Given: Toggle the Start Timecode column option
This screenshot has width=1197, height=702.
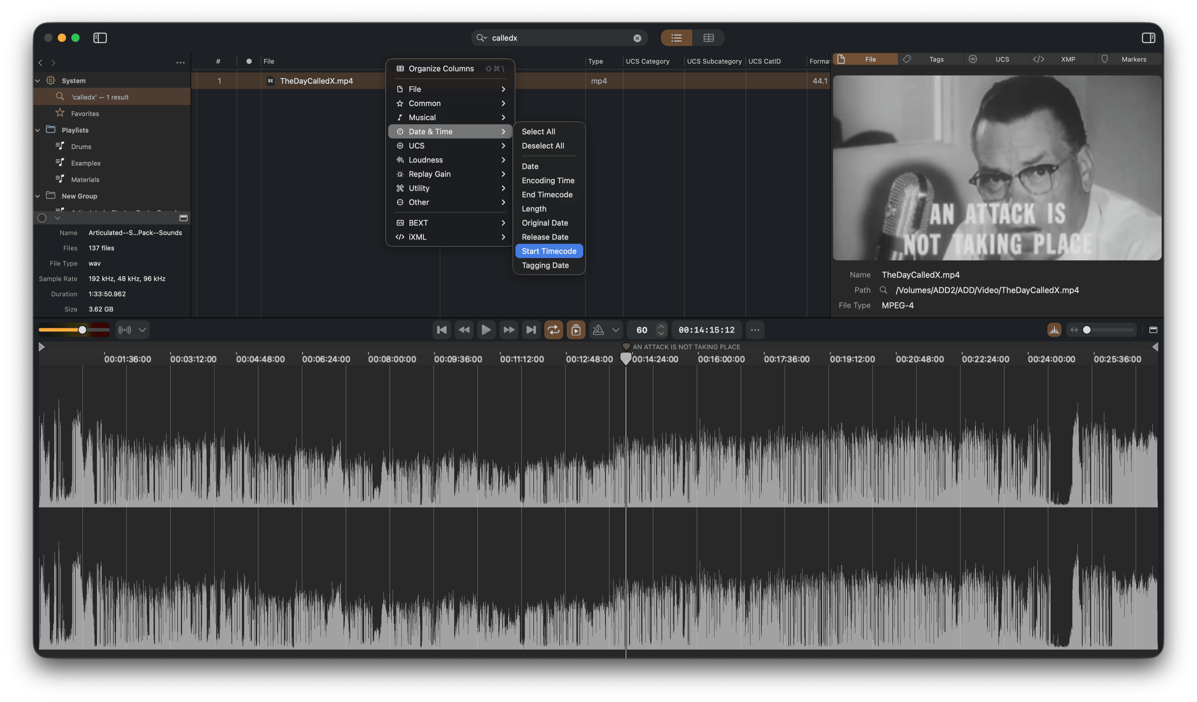Looking at the screenshot, I should pos(549,251).
